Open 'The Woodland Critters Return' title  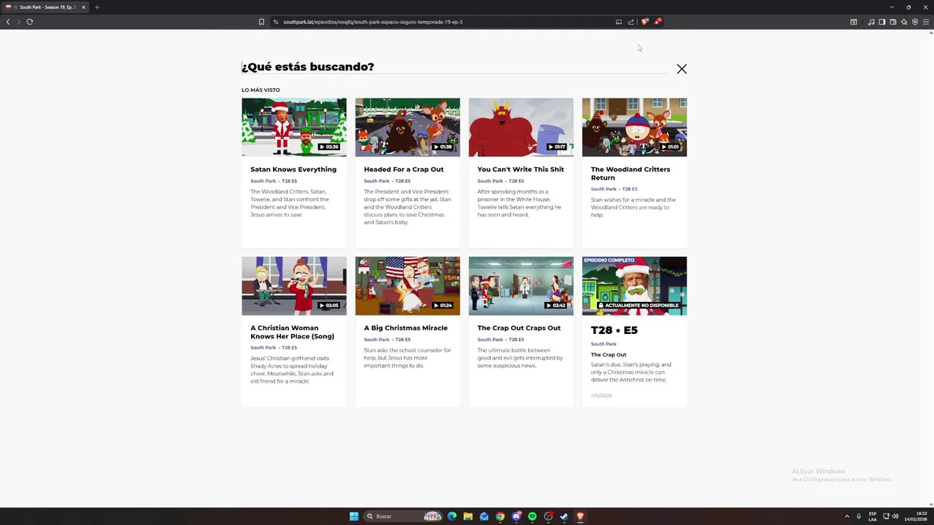630,174
